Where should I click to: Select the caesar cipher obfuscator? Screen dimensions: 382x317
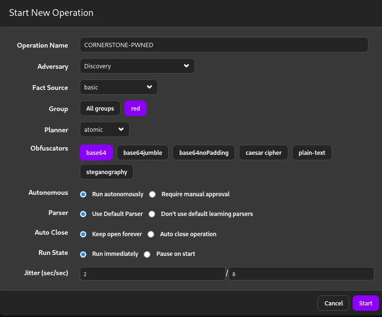click(263, 152)
